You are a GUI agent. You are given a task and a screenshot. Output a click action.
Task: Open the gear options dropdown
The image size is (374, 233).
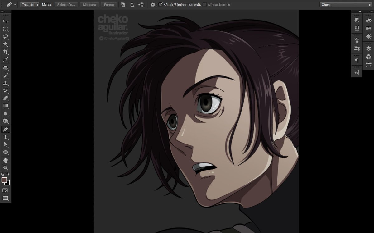click(153, 5)
